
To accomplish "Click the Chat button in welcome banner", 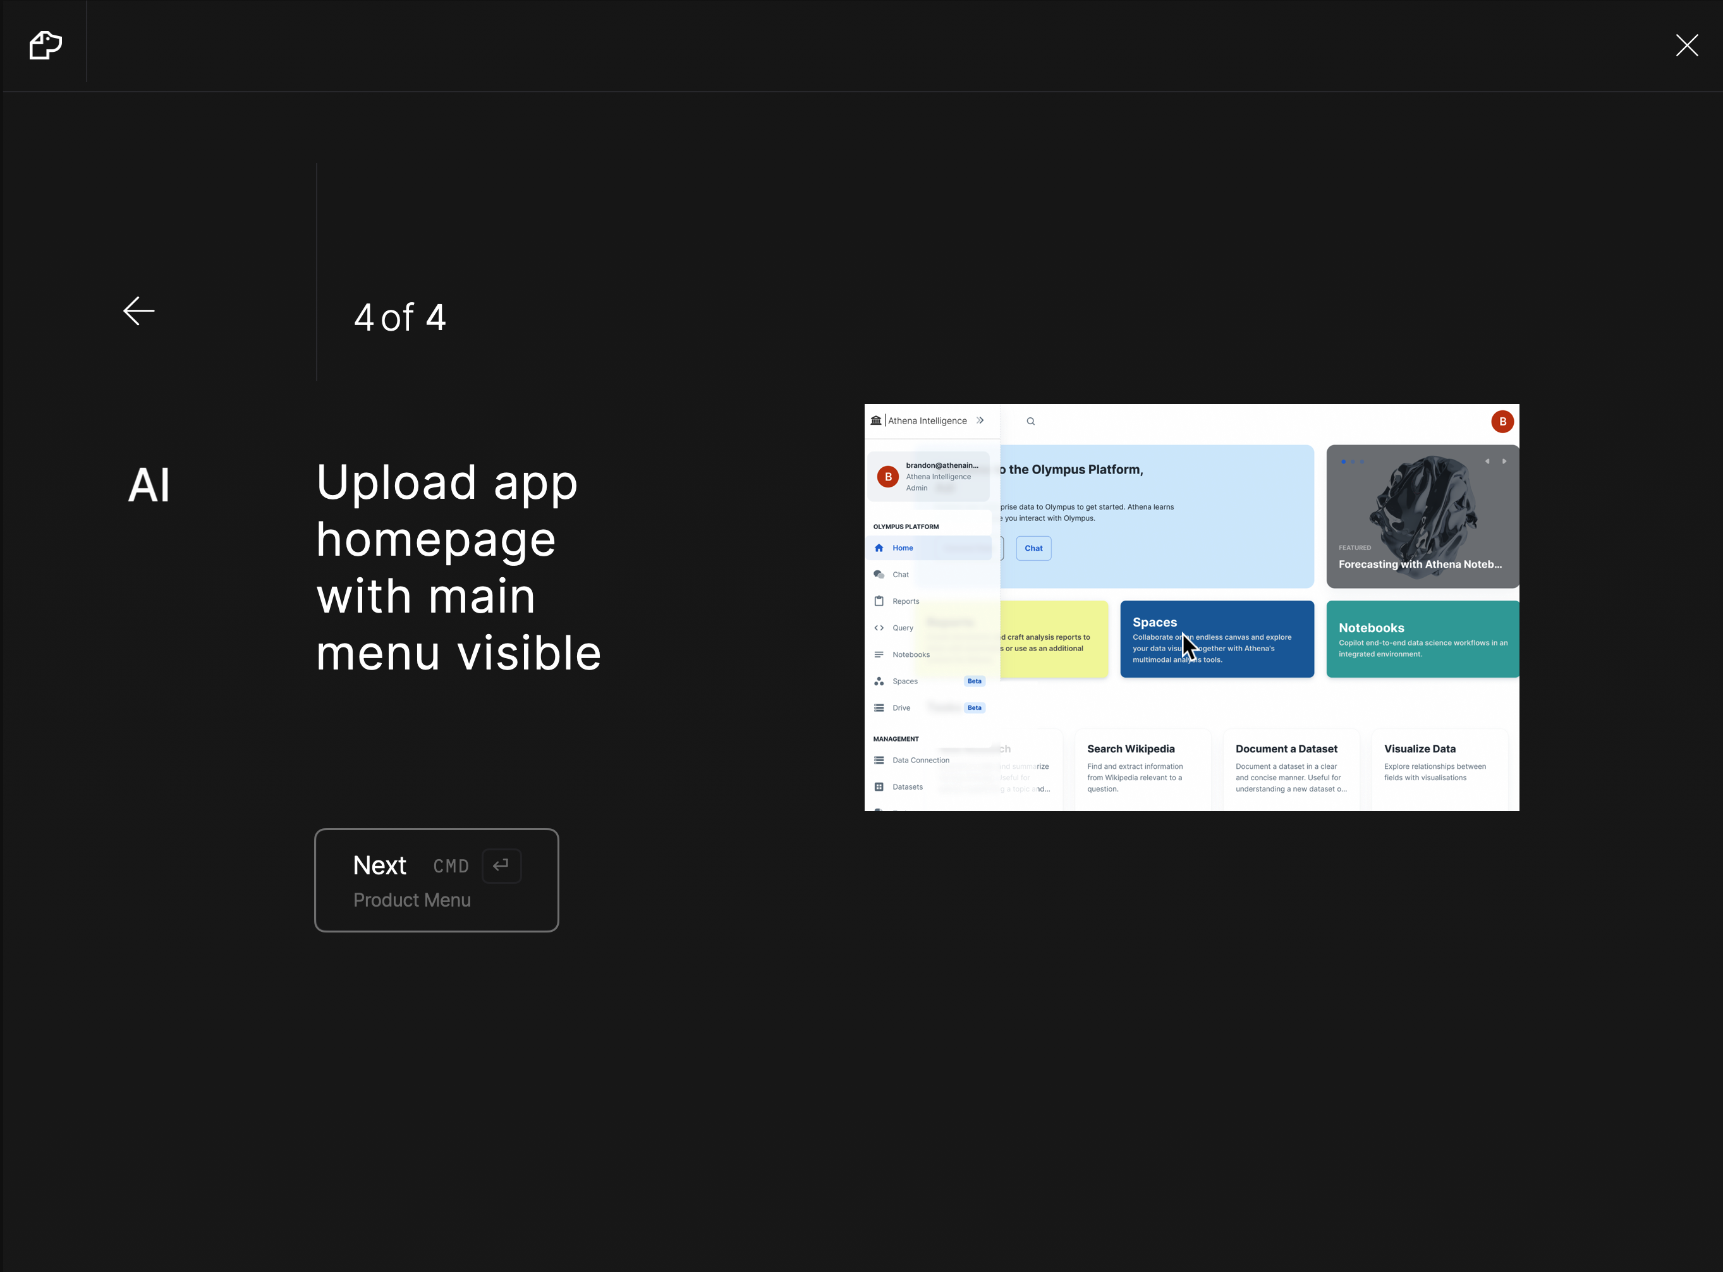I will coord(1033,548).
